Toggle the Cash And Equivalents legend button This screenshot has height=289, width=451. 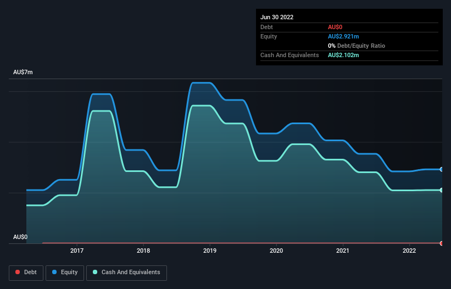[126, 273]
